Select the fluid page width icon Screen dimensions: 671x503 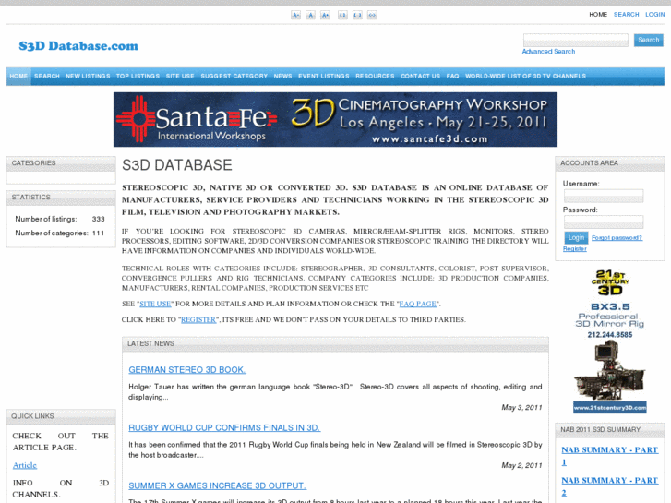point(372,15)
